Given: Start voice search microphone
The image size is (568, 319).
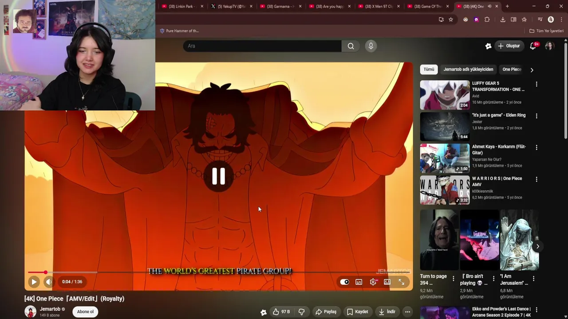Looking at the screenshot, I should (371, 46).
